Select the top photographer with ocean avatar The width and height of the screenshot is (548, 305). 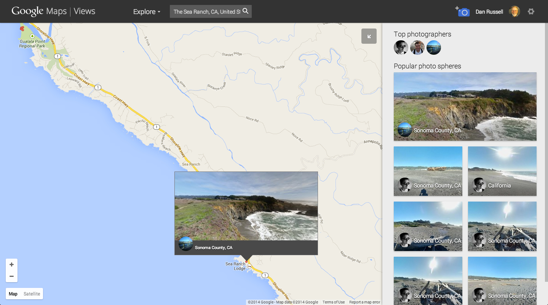point(434,48)
